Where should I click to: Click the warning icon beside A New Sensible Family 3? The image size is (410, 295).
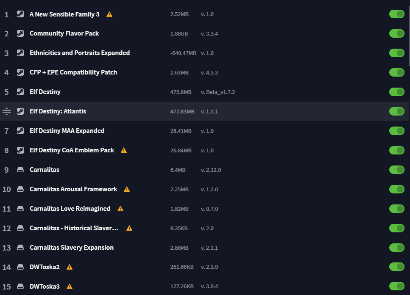(109, 14)
